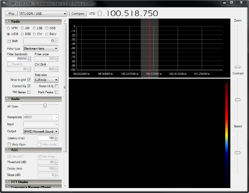Open the Samplerate dropdown

click(x=41, y=117)
